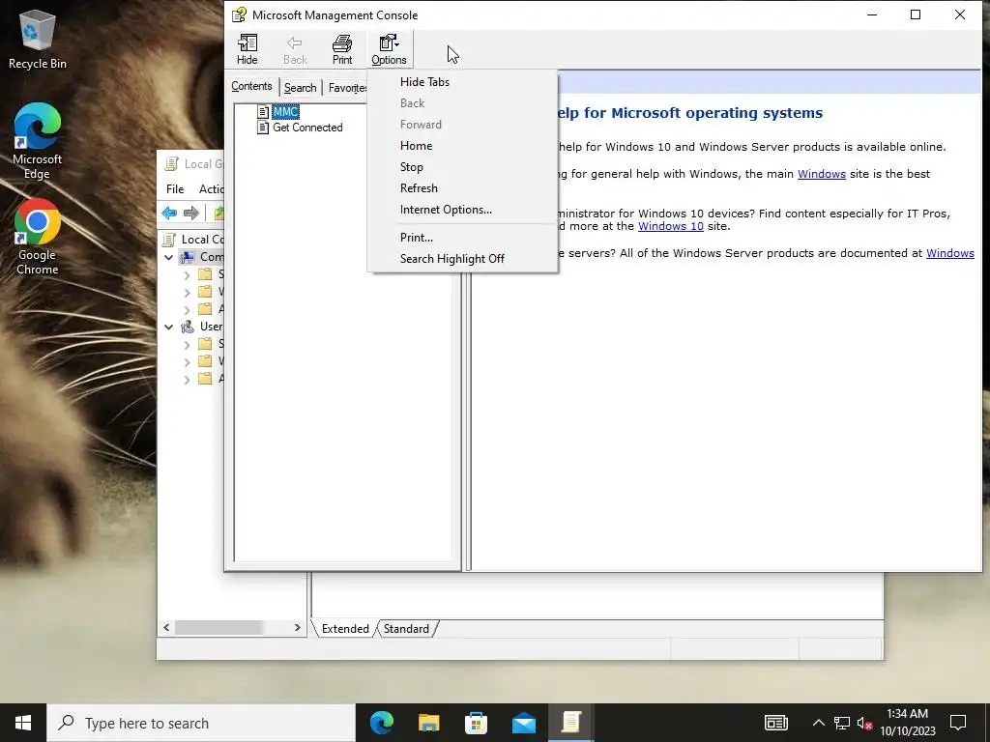Open the notification center icon
The image size is (990, 742).
[958, 723]
